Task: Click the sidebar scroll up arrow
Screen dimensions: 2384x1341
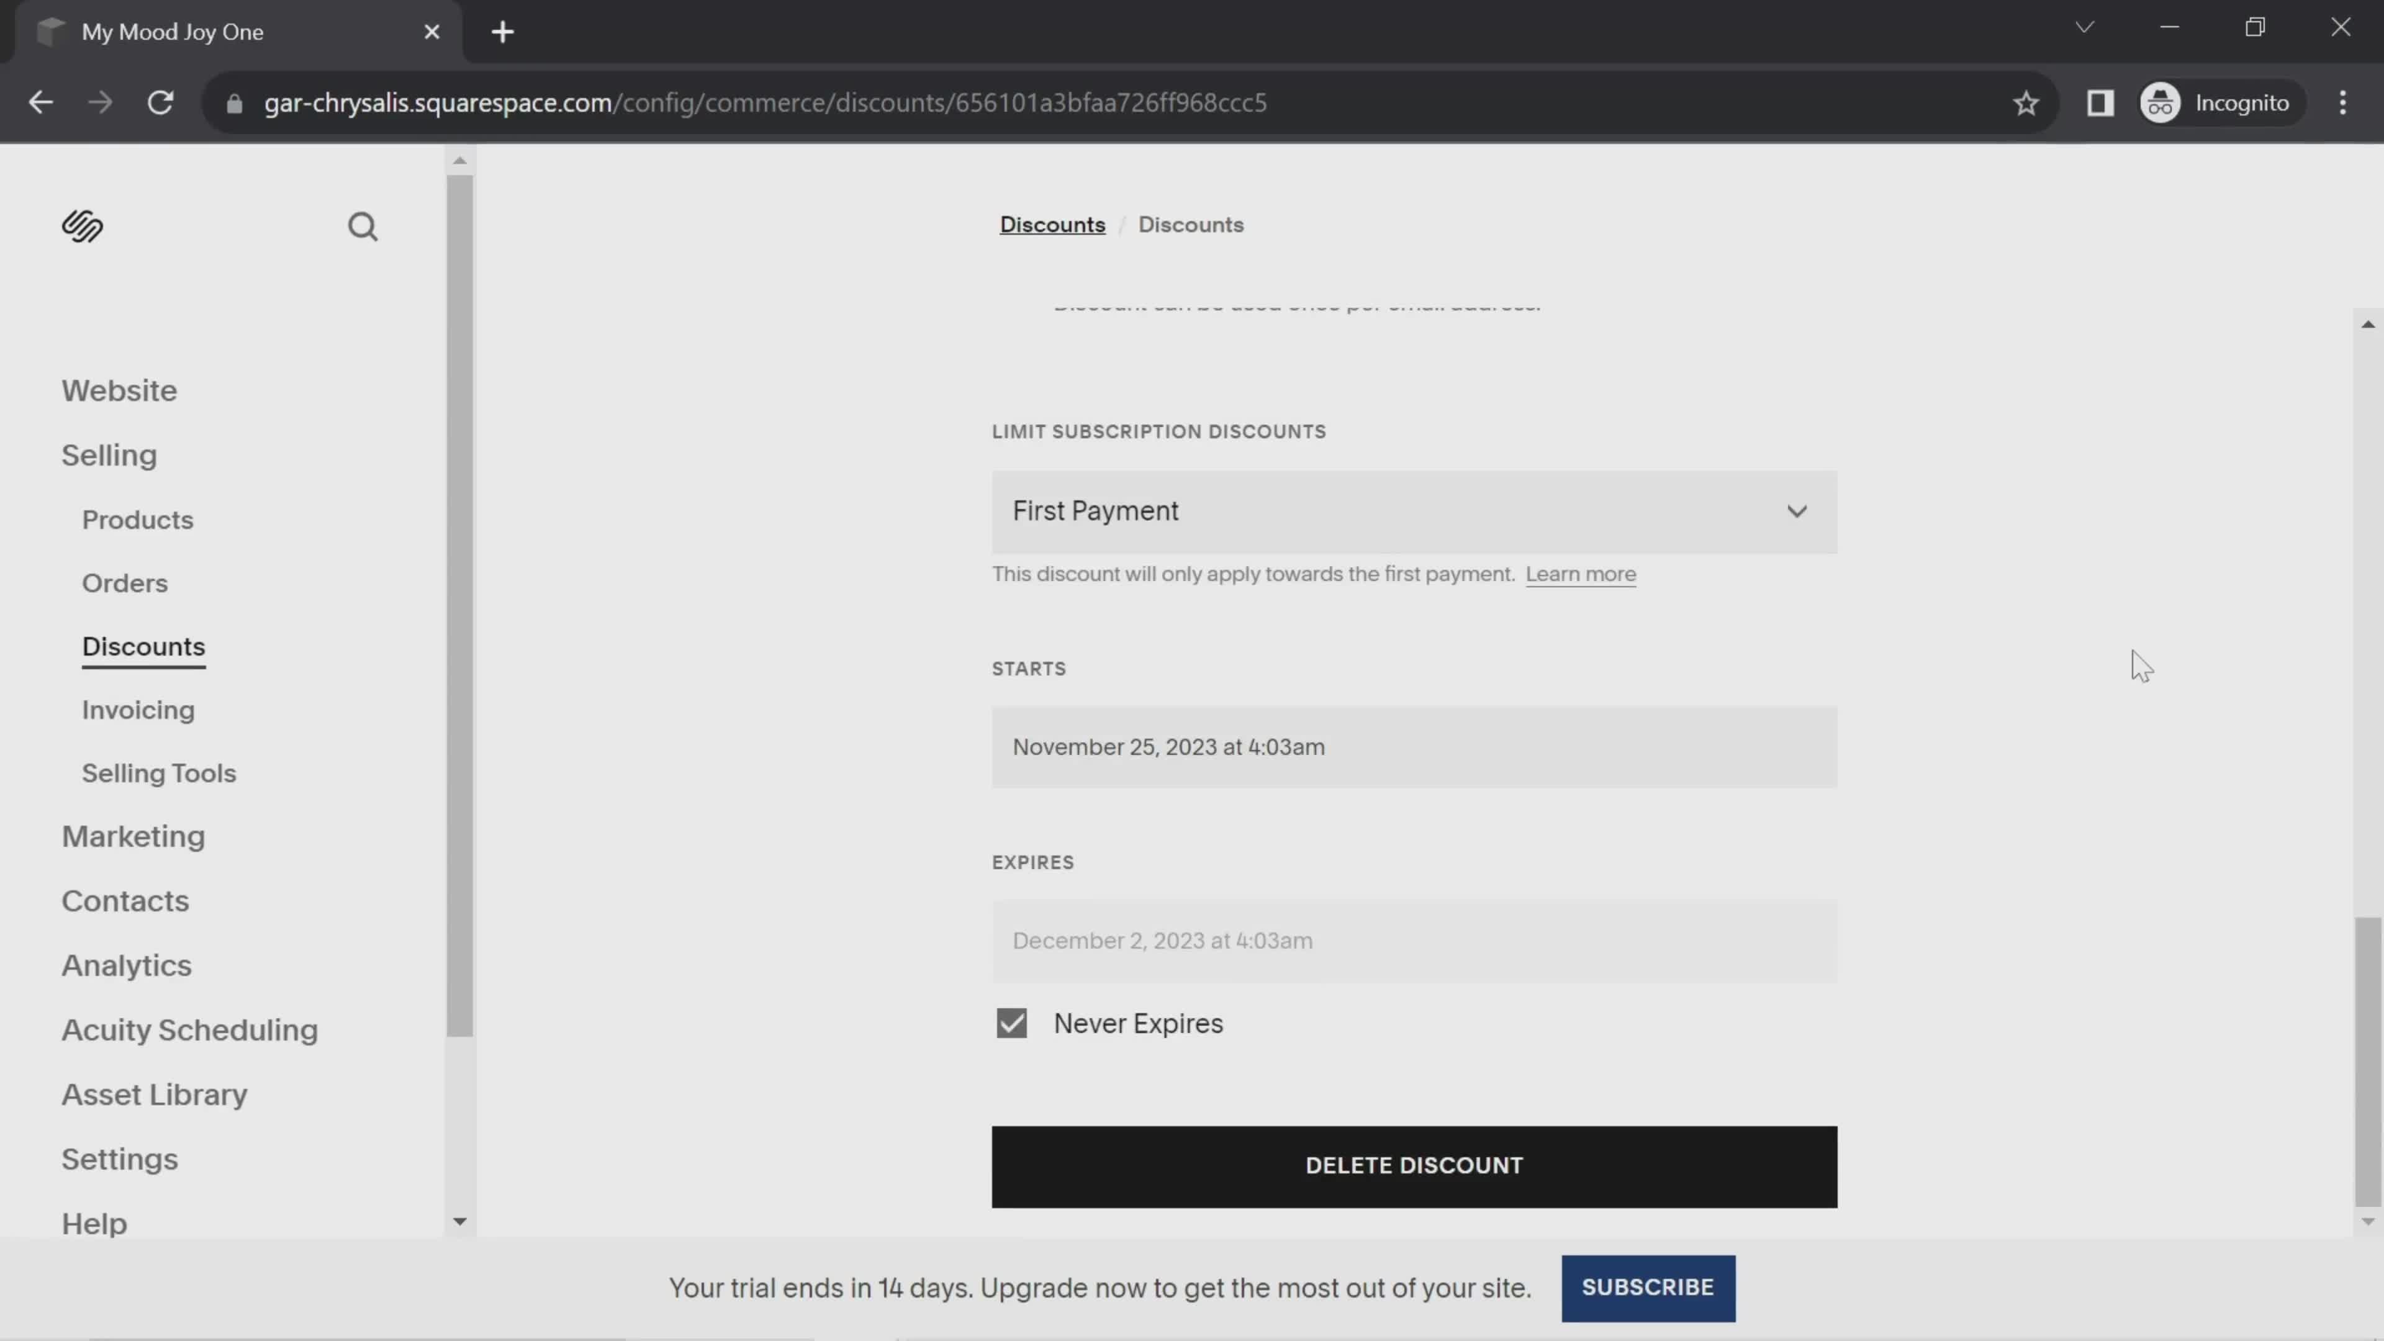Action: click(459, 161)
